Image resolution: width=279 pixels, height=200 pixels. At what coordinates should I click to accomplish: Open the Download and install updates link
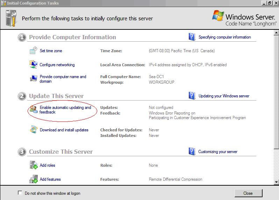(x=64, y=130)
